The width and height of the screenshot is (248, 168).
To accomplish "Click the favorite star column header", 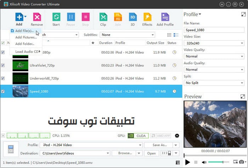I will [93, 43].
